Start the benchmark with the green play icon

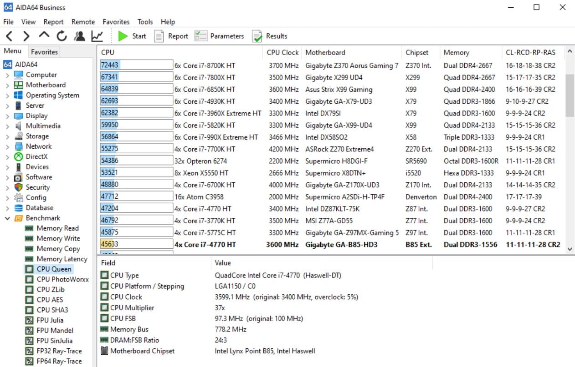tap(123, 36)
